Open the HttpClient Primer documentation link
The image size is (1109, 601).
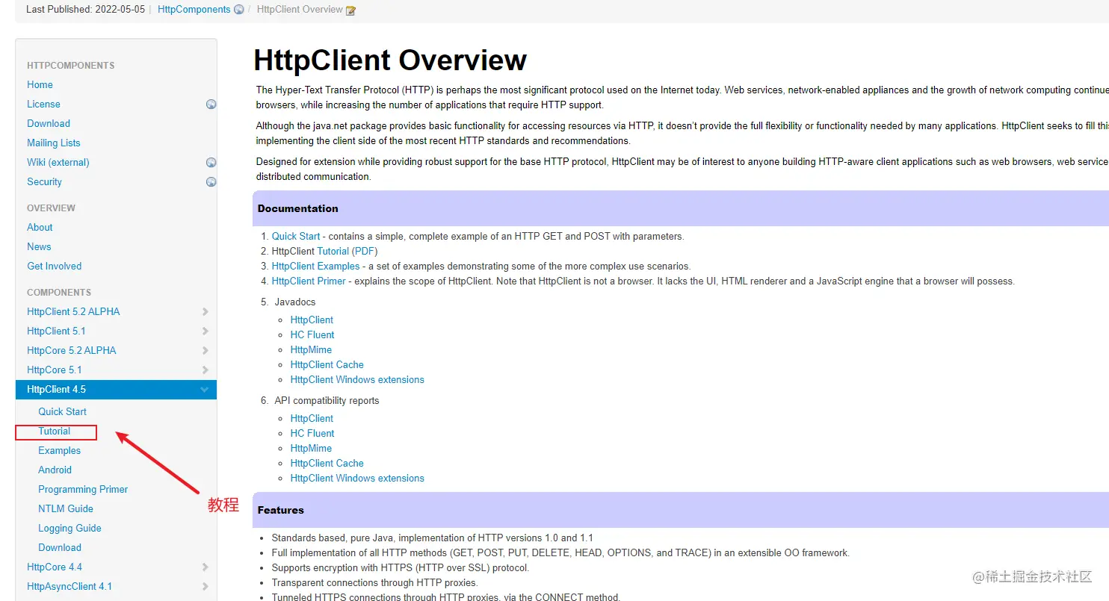pyautogui.click(x=309, y=281)
